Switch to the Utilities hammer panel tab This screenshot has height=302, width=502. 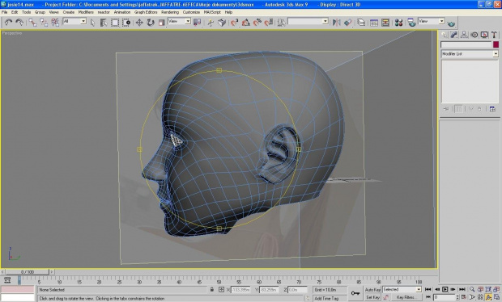click(494, 35)
